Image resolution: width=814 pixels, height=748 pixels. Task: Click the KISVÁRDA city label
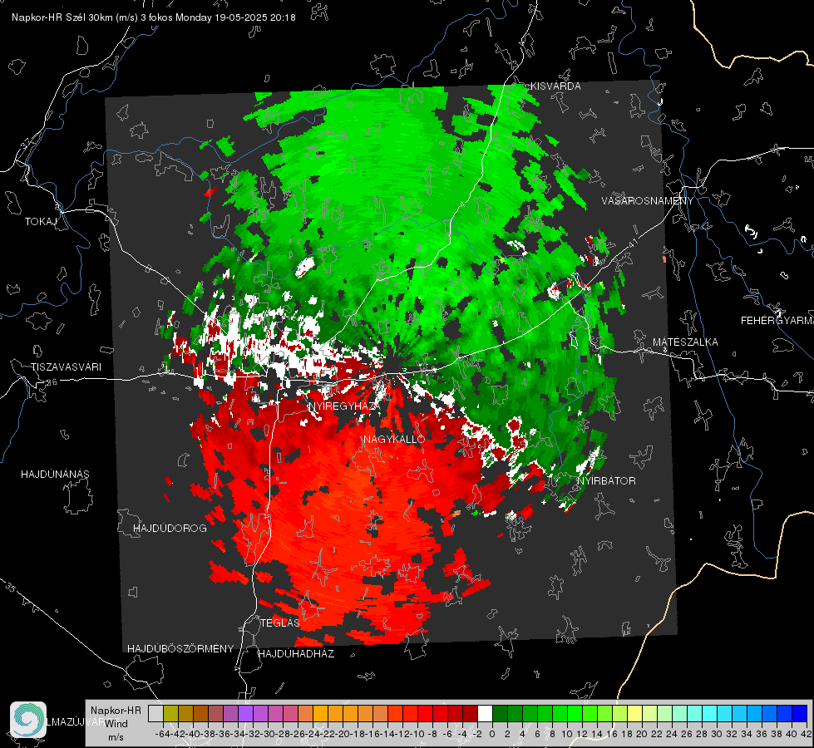pyautogui.click(x=555, y=86)
